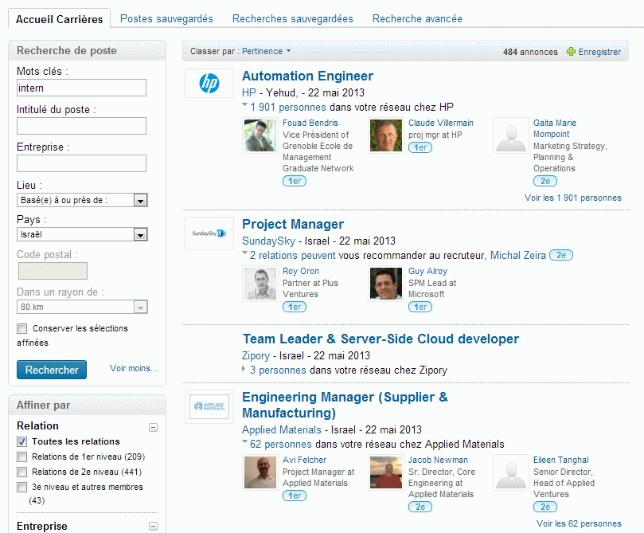Collapse the Relation filter section

click(x=153, y=427)
